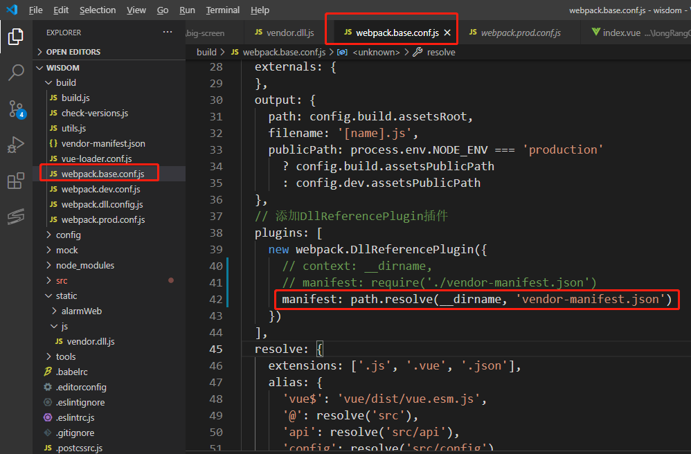The width and height of the screenshot is (691, 454).
Task: Open the View menu
Action: (136, 10)
